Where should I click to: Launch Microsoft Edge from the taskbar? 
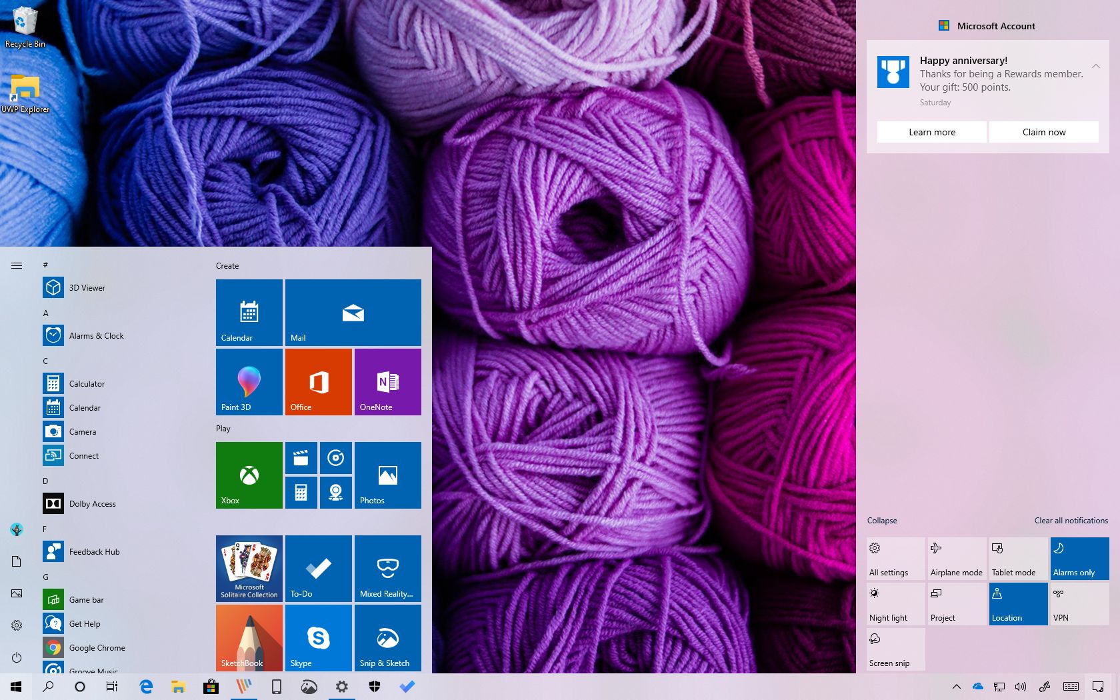point(146,686)
